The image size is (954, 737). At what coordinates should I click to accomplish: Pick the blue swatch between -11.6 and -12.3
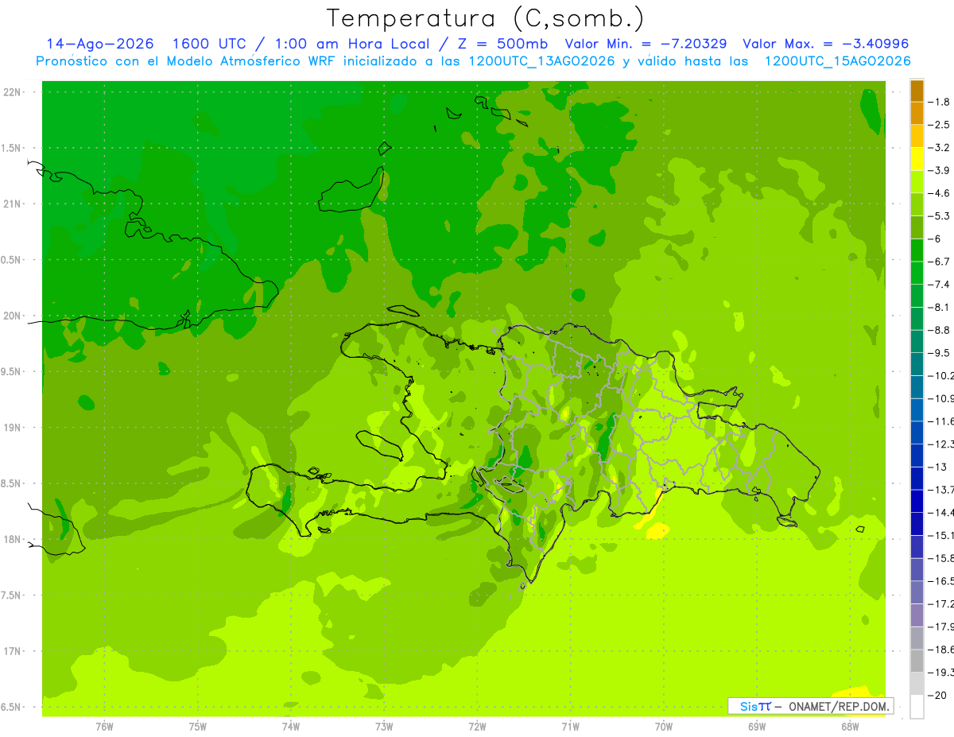point(917,433)
